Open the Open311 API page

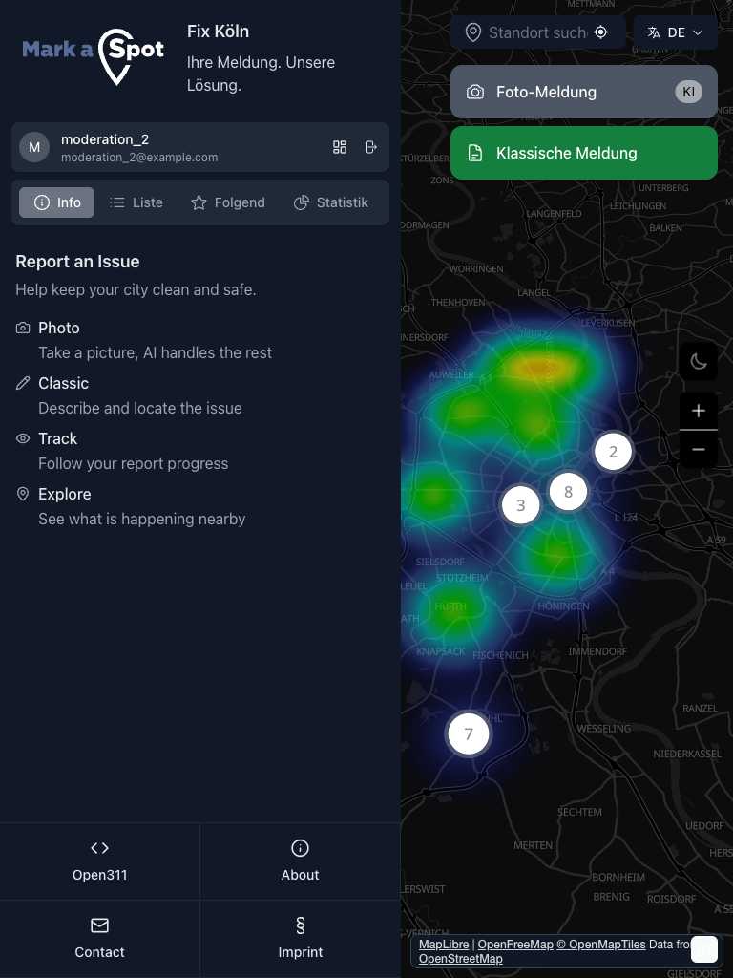[100, 861]
